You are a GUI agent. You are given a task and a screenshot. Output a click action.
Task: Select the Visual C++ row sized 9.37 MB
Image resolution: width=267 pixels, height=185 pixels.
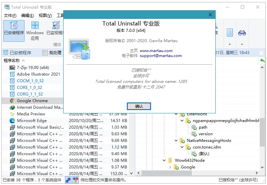point(65,167)
